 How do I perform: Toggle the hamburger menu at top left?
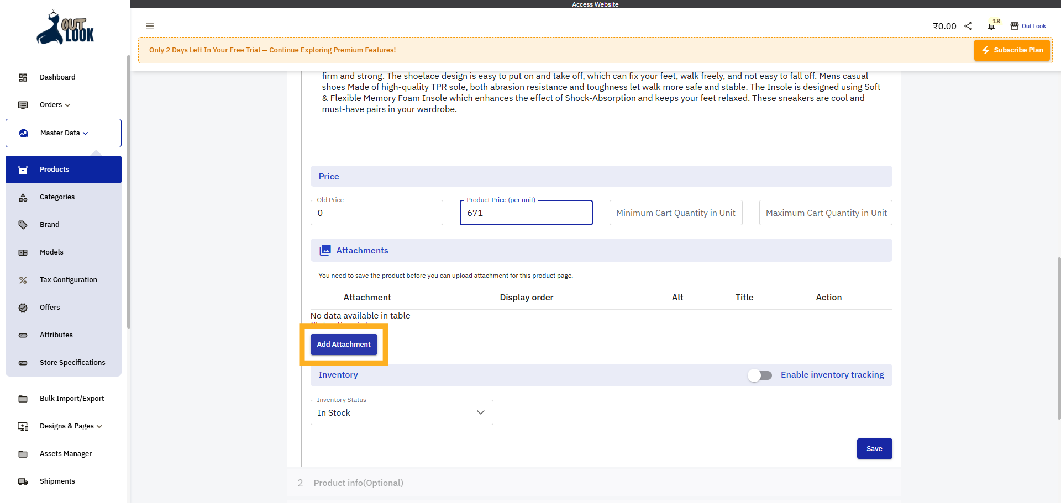point(150,26)
